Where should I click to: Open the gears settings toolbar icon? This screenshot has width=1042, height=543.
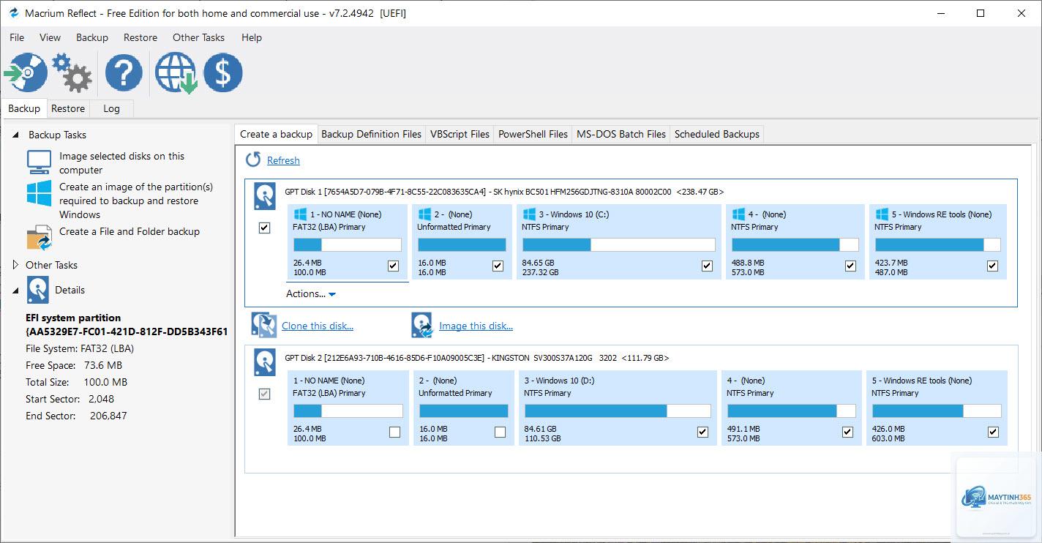72,72
